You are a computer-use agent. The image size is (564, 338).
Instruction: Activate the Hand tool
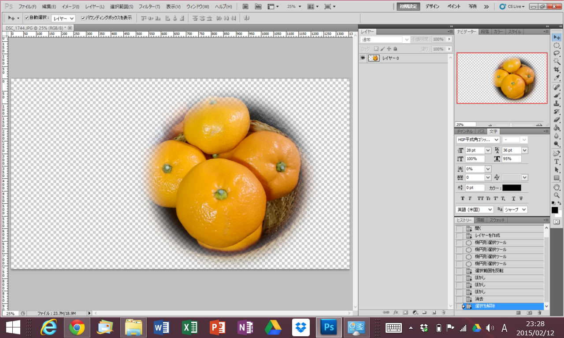[x=557, y=187]
